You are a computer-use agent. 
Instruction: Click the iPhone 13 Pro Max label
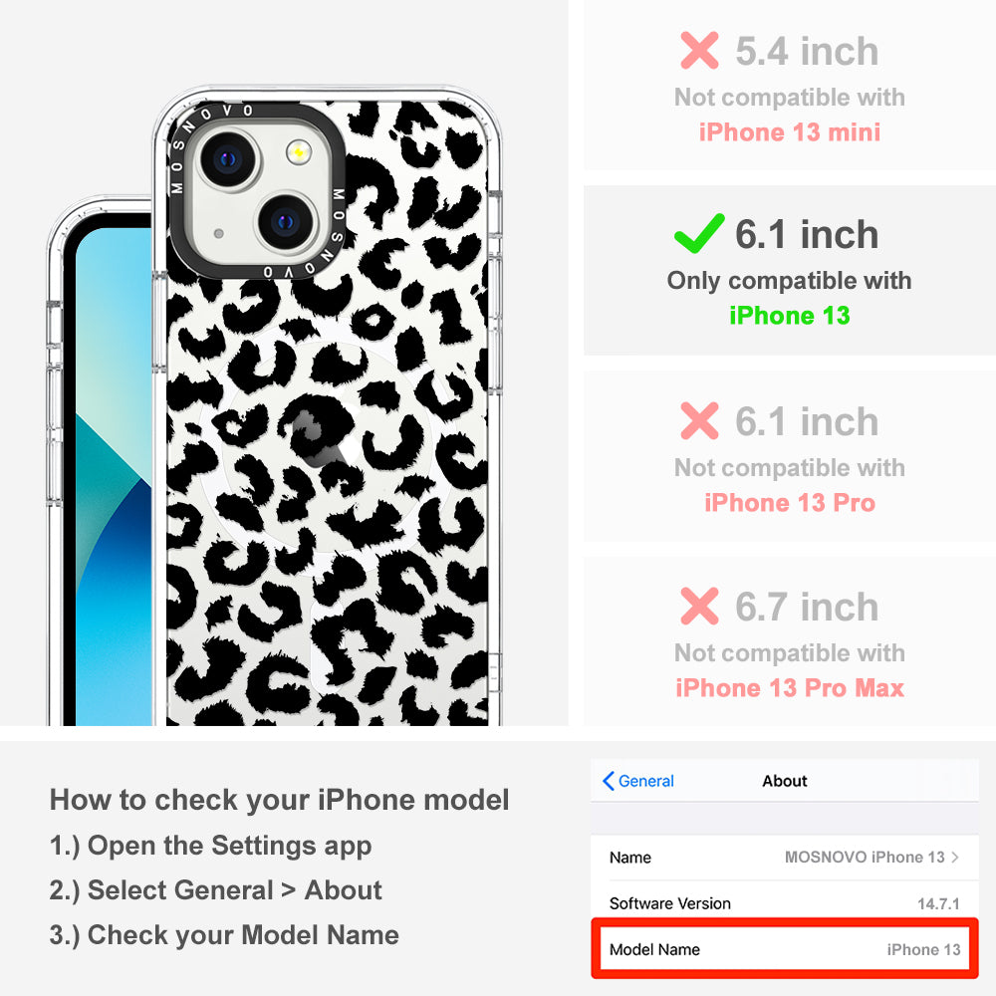(790, 688)
